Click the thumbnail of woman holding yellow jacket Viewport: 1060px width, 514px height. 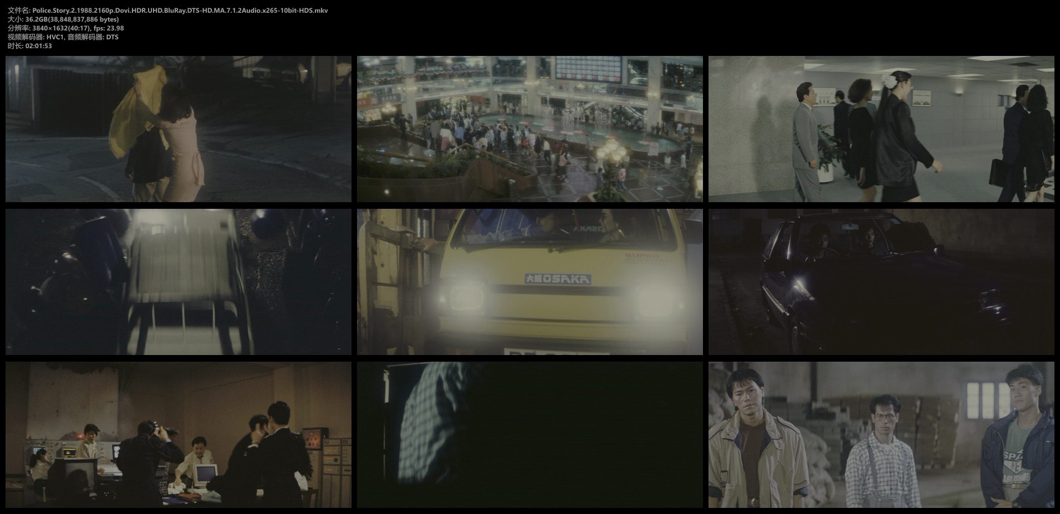tap(178, 128)
